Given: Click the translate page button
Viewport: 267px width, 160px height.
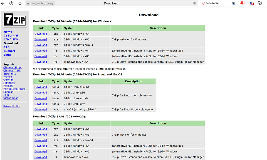Looking at the screenshot, I should (x=210, y=3).
